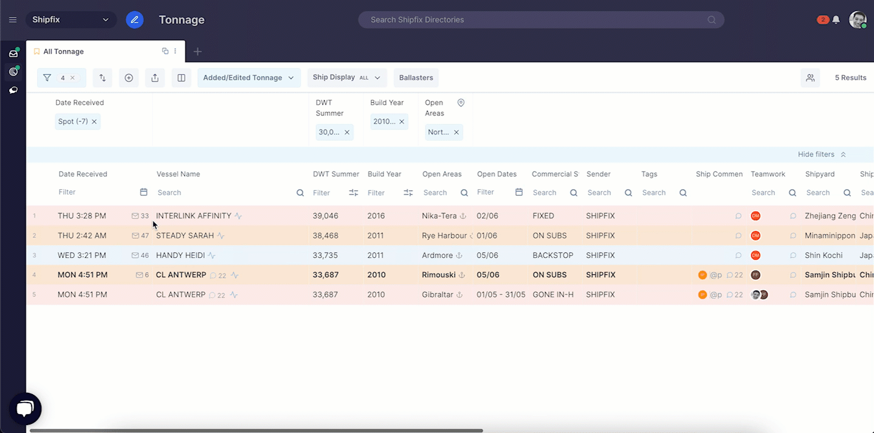Open the inbox icon in sidebar

pos(13,54)
